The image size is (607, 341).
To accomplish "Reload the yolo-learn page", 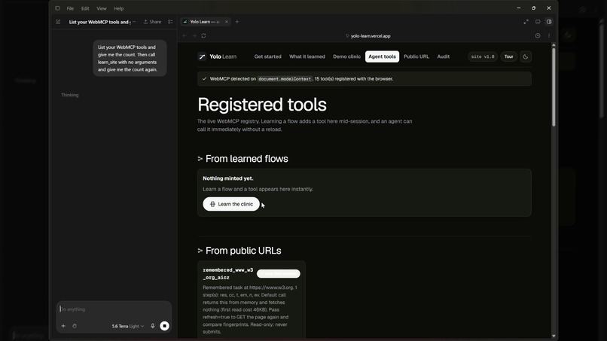I will 203,35.
